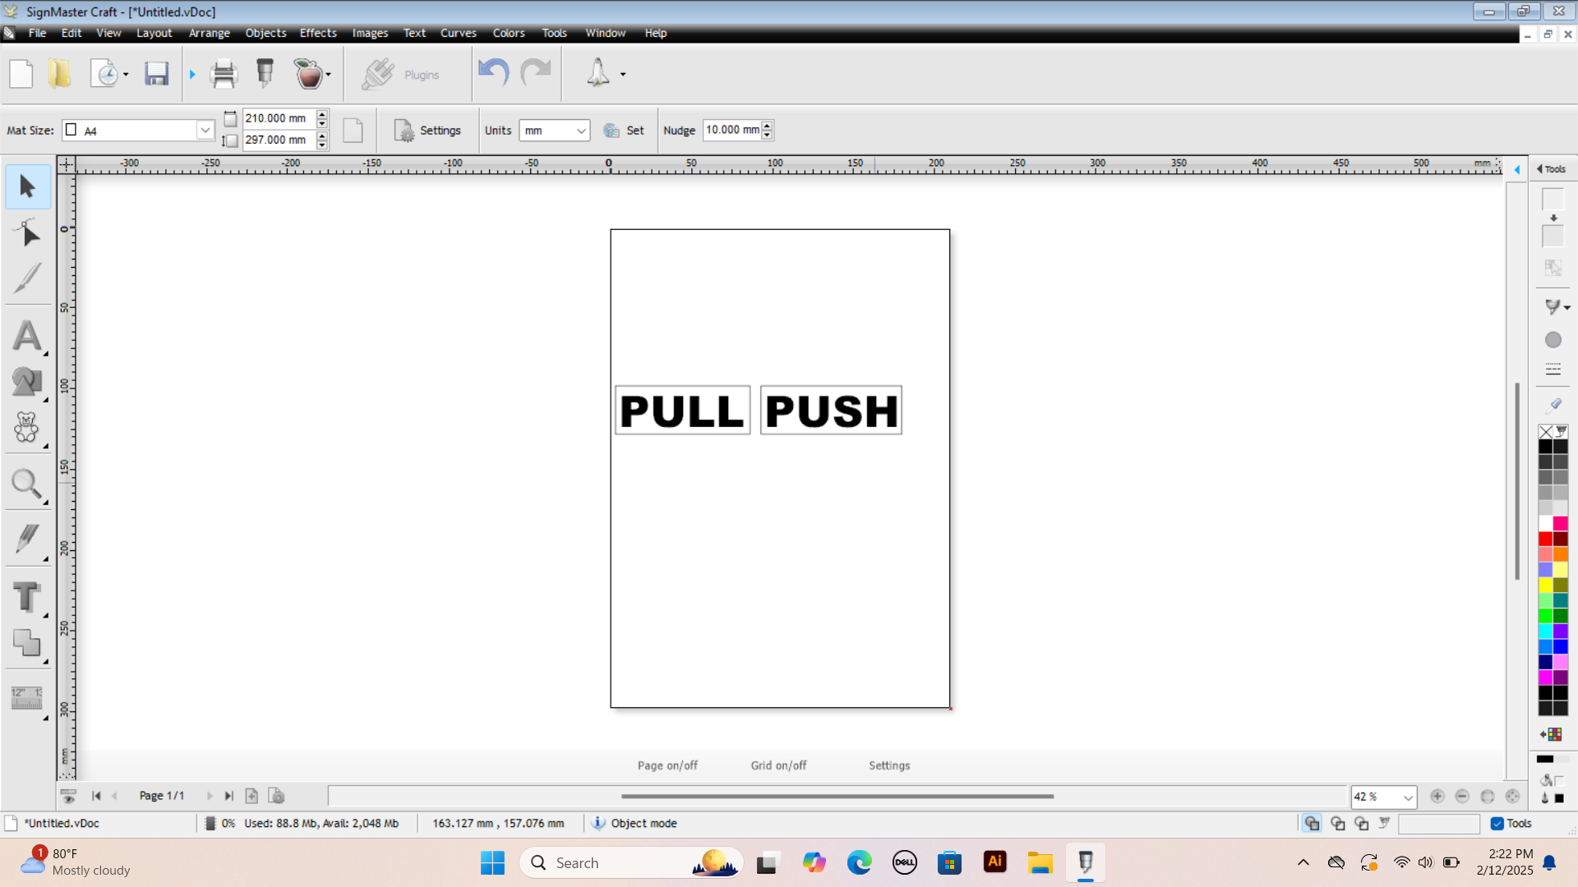Go to last page arrow
The image size is (1578, 887).
pyautogui.click(x=228, y=796)
